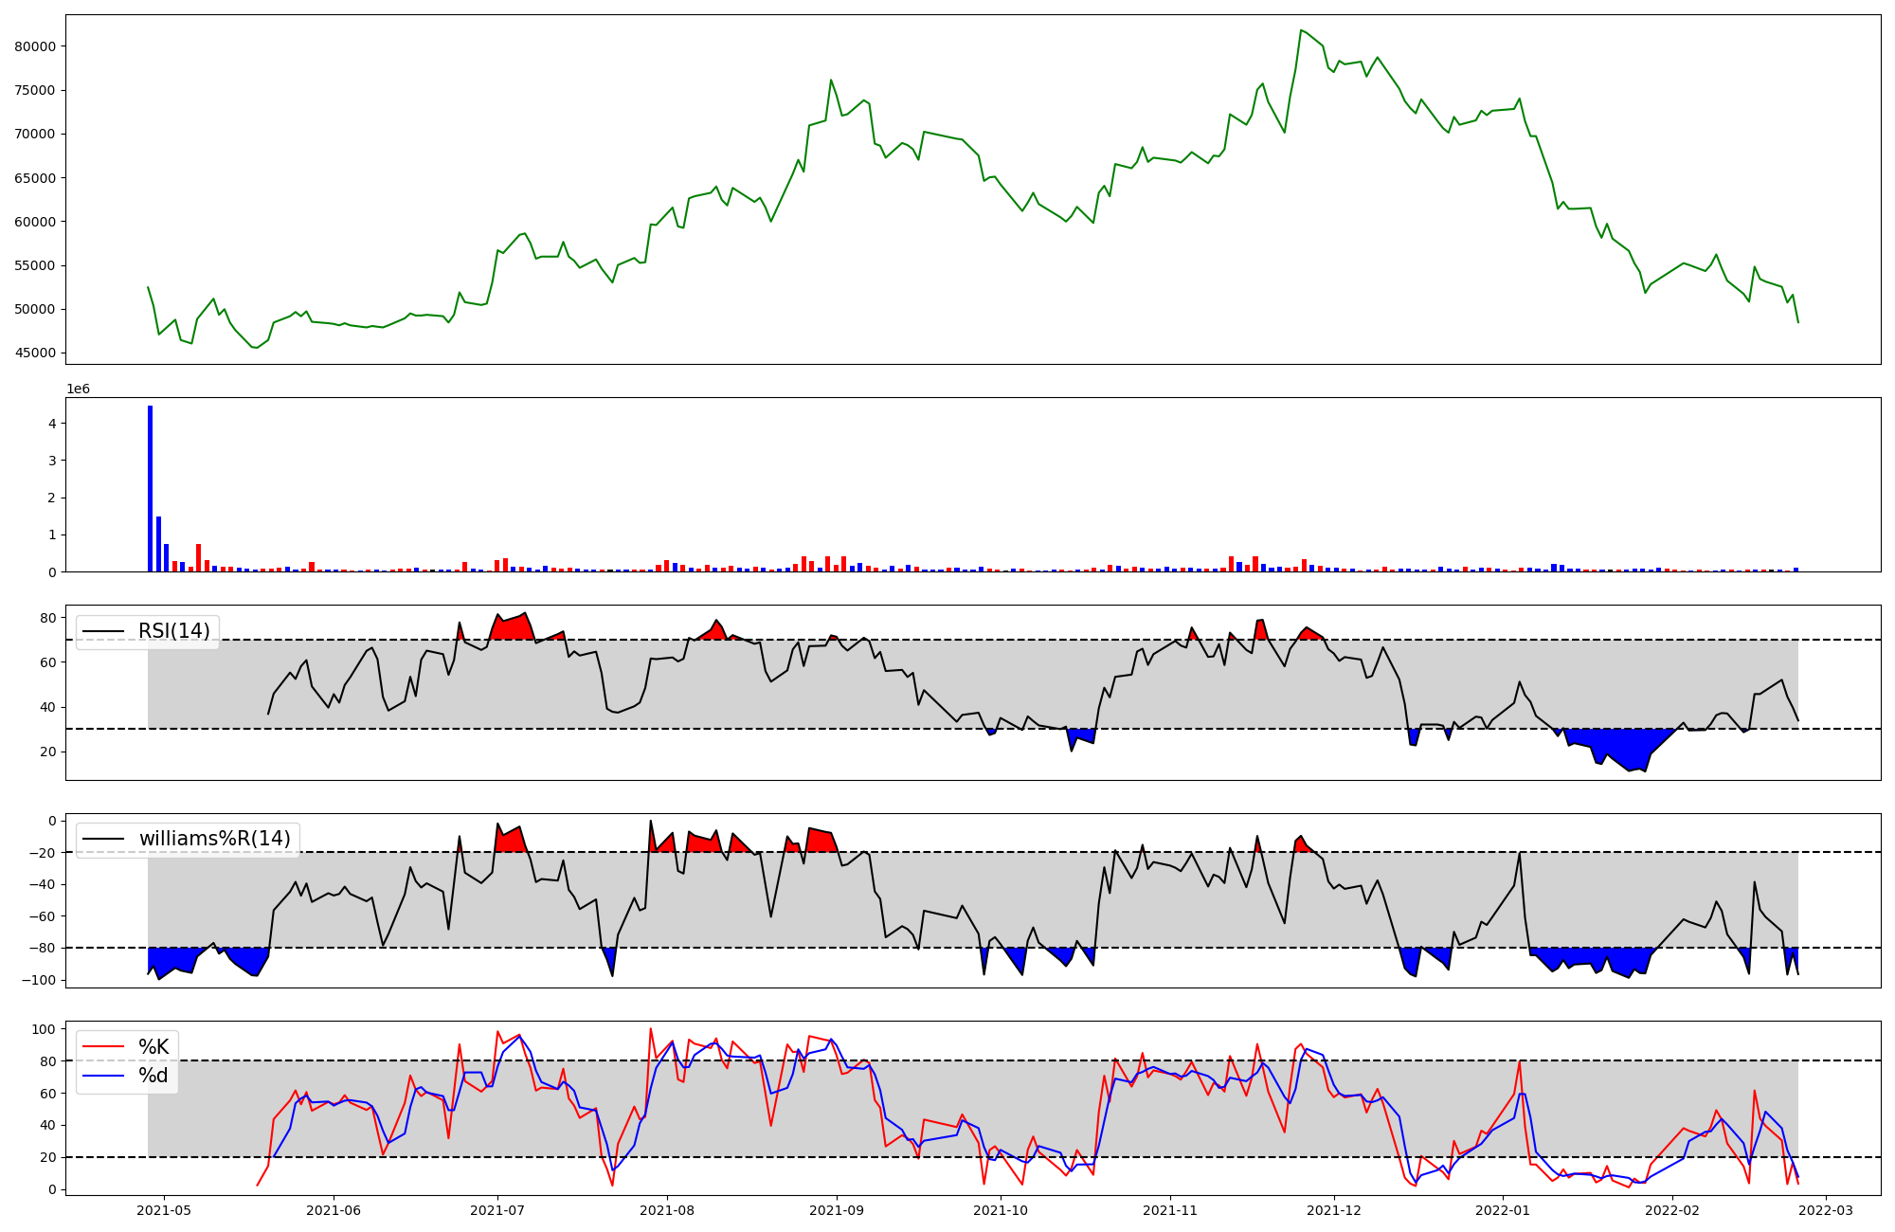Click the RSI(14) legend label
Image resolution: width=1895 pixels, height=1232 pixels.
[x=174, y=631]
